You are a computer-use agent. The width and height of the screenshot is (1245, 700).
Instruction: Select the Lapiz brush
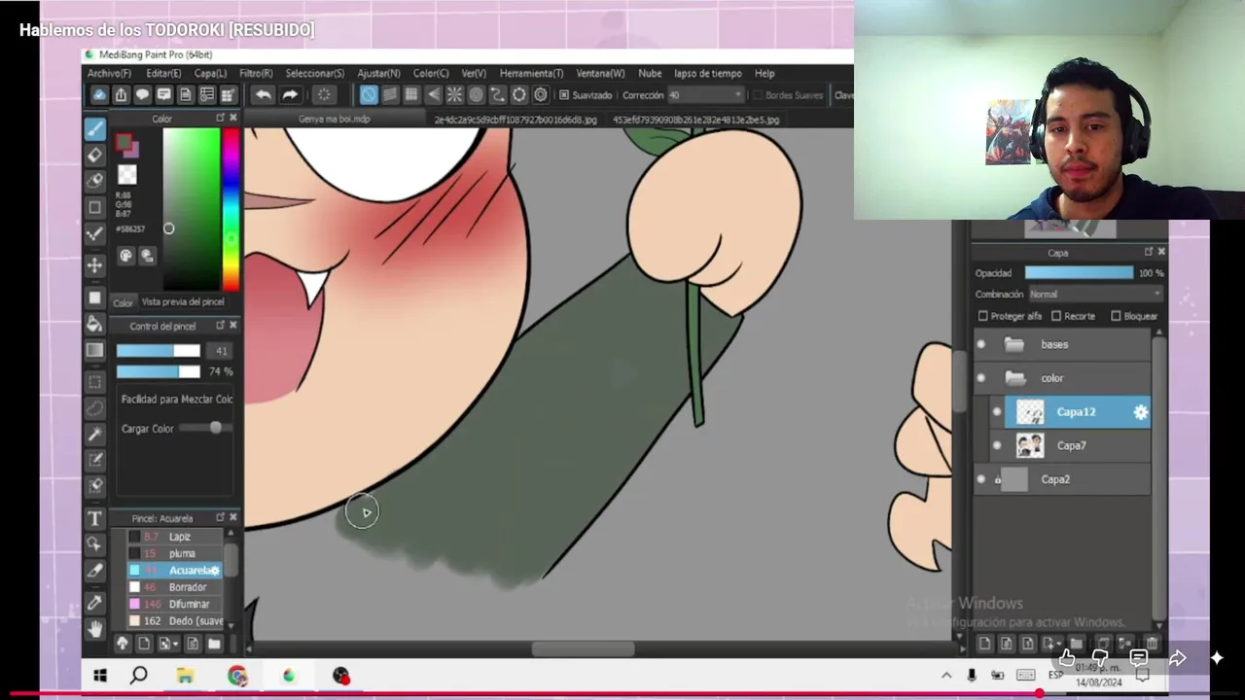pyautogui.click(x=173, y=537)
